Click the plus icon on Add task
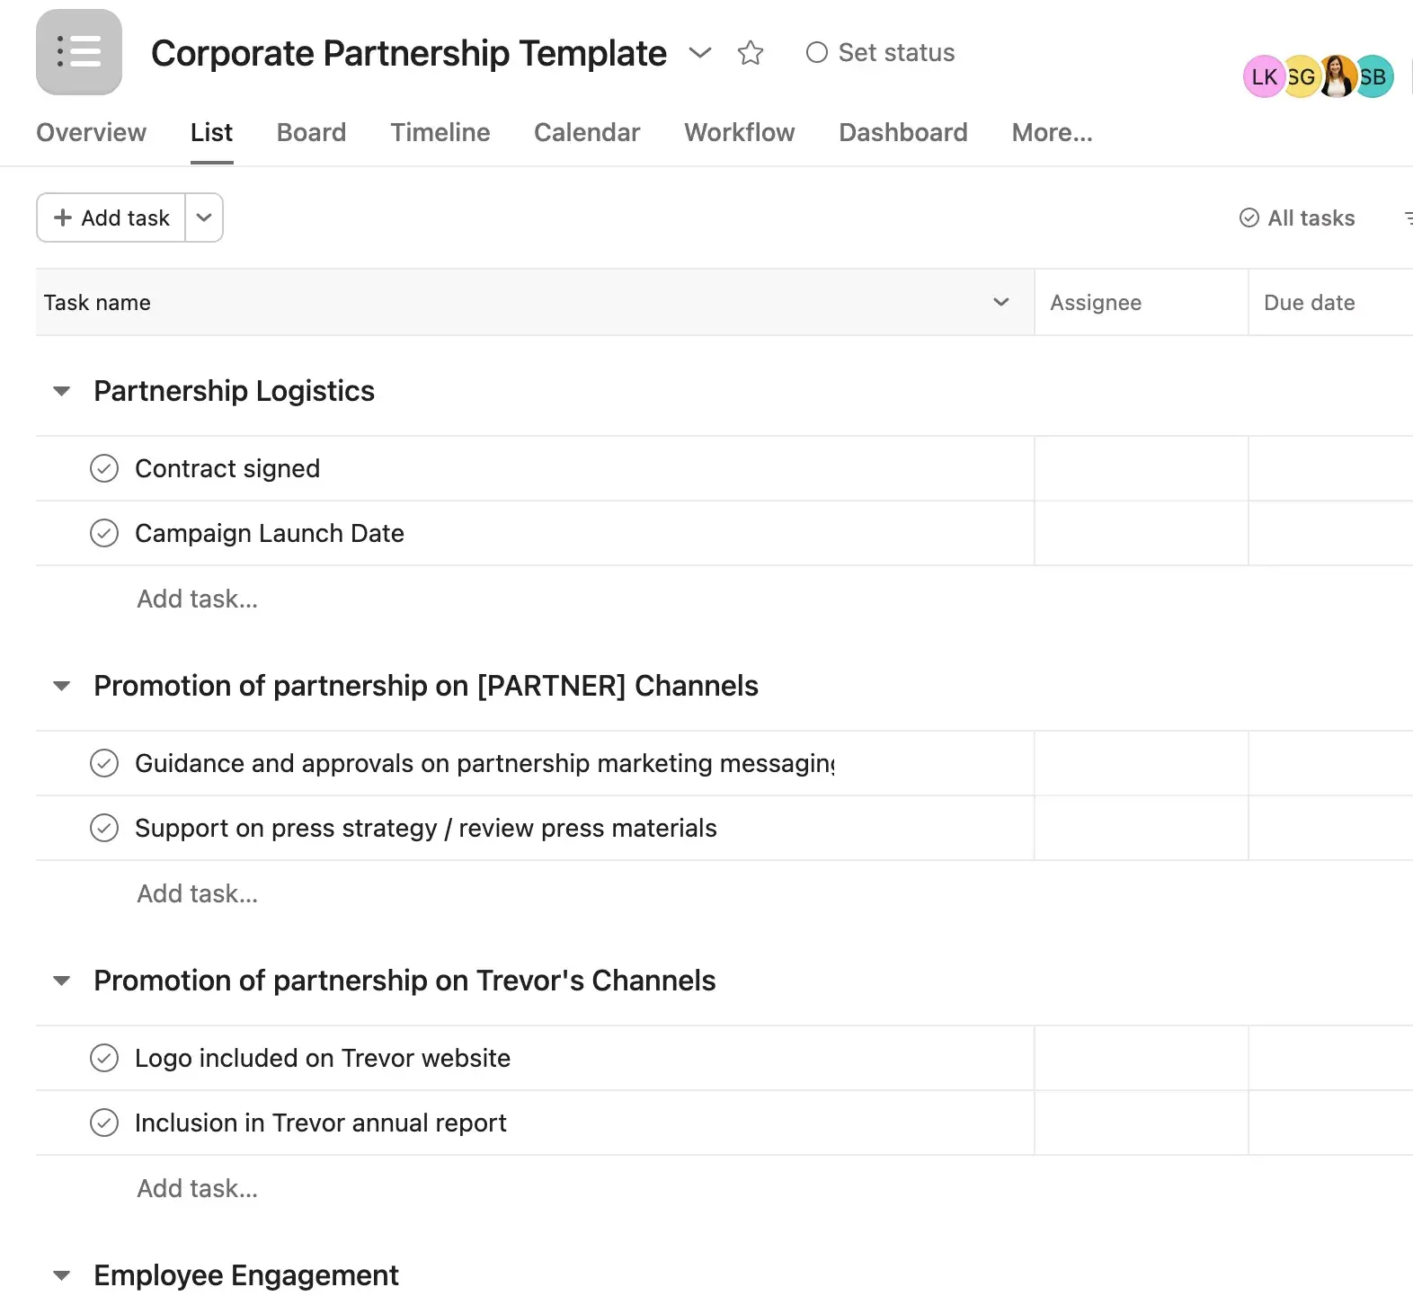 click(x=62, y=217)
